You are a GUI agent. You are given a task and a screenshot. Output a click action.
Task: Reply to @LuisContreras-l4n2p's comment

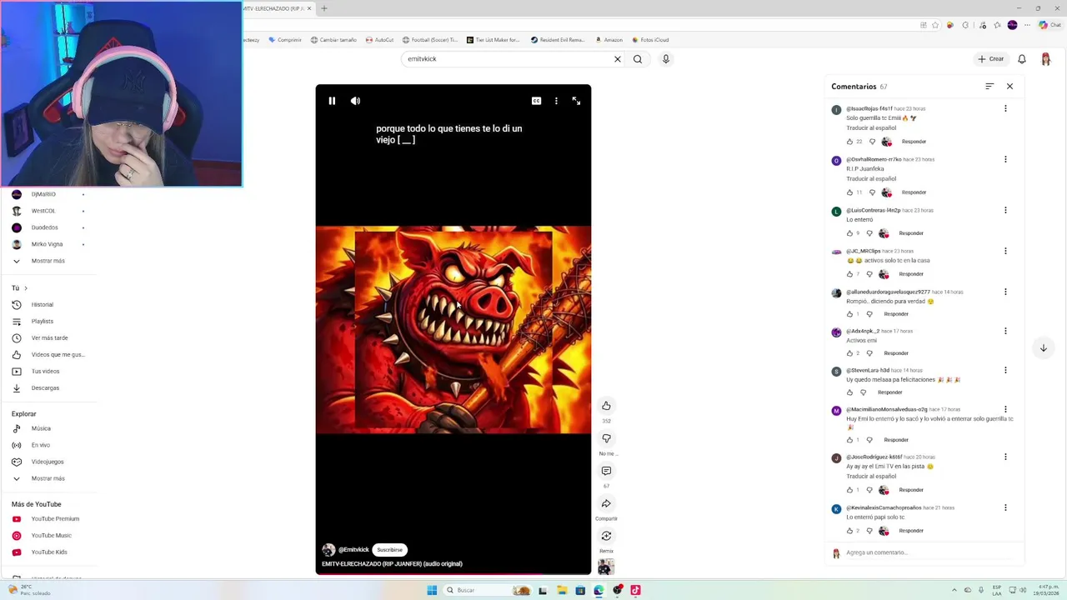pos(911,233)
